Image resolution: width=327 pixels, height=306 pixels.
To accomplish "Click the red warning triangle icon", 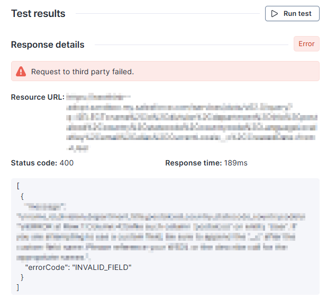I will pyautogui.click(x=21, y=71).
